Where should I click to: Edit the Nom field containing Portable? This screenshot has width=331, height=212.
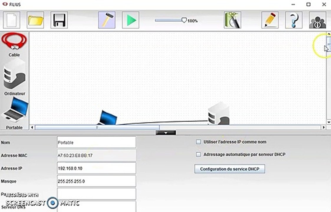pos(96,143)
